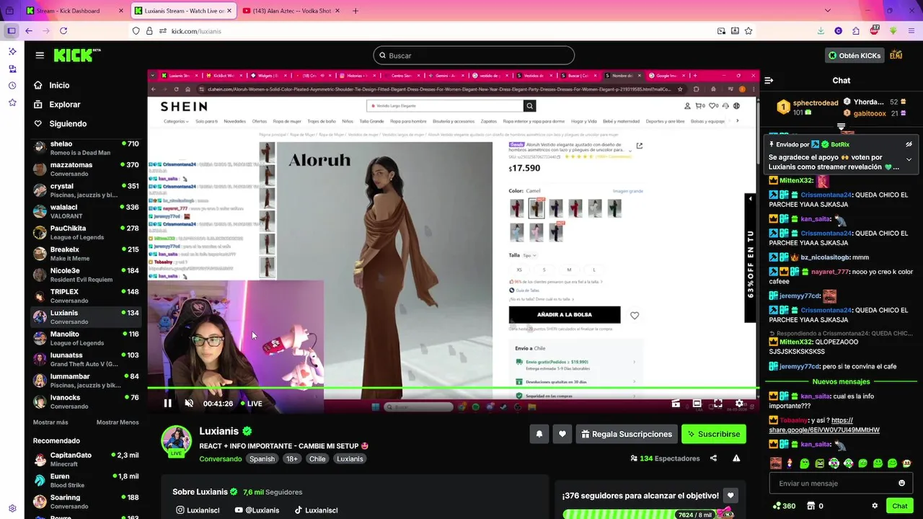Toggle theater mode in the player
923x519 pixels.
[697, 404]
